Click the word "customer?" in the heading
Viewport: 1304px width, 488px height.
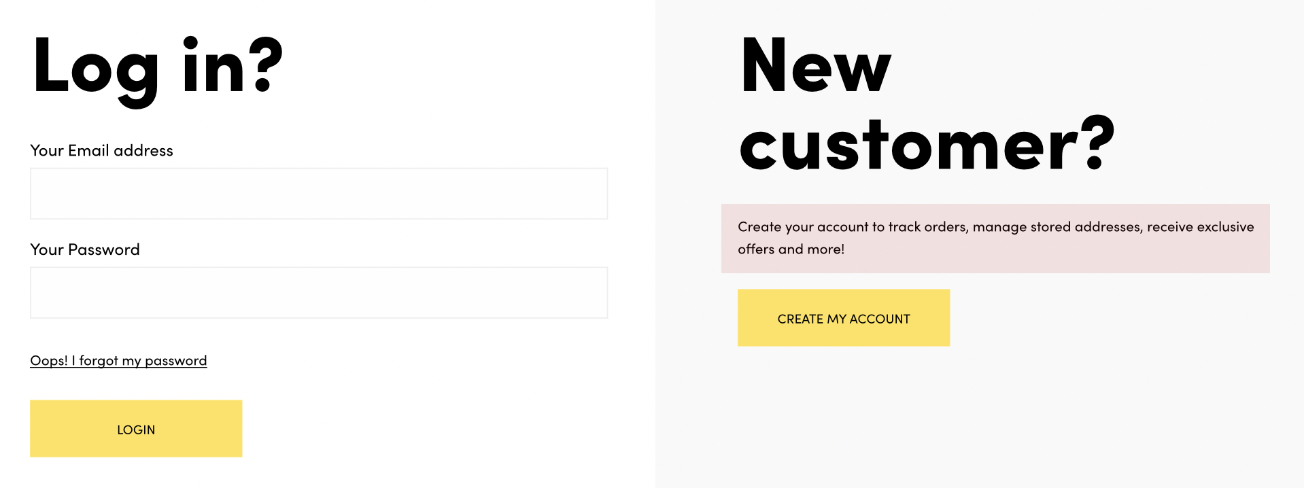click(926, 145)
